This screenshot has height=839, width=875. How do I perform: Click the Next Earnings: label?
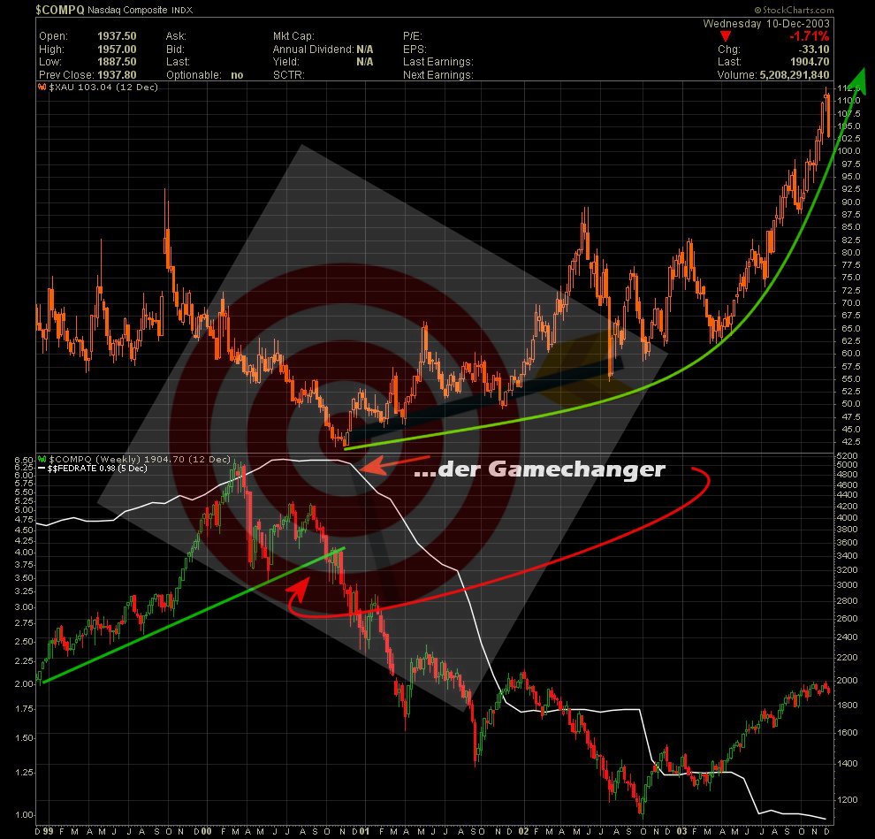point(438,75)
